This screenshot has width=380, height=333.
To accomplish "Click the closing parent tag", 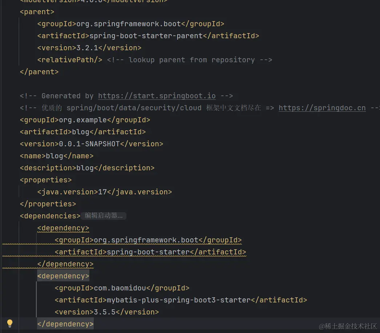I will point(39,72).
